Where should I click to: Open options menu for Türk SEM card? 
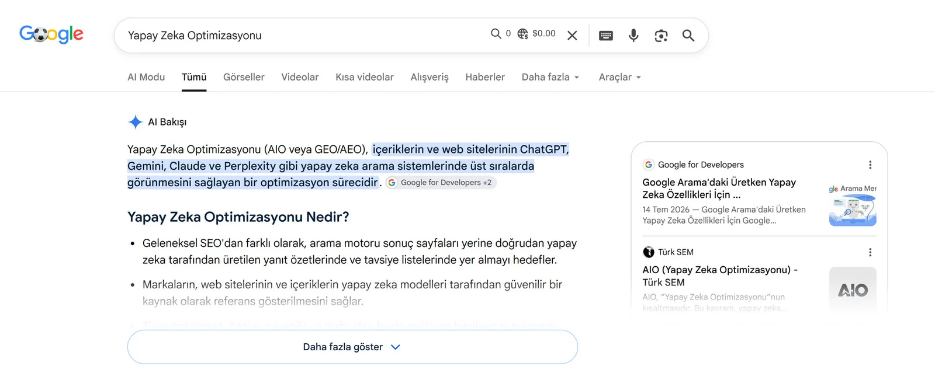pos(870,252)
